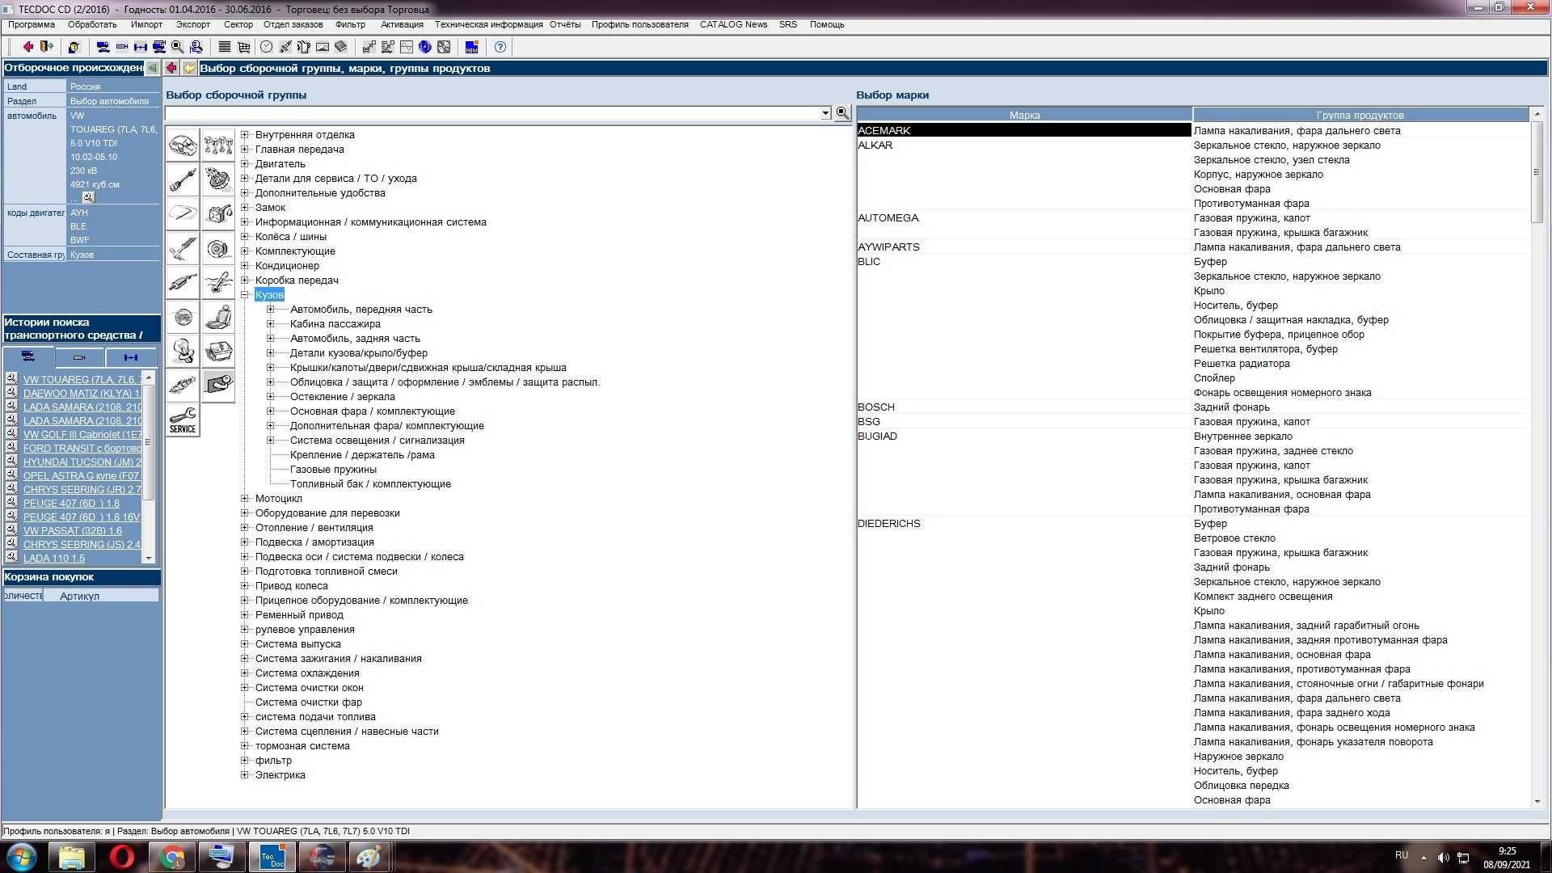This screenshot has height=873, width=1552.
Task: Select the wiper blade group icon
Action: (183, 214)
